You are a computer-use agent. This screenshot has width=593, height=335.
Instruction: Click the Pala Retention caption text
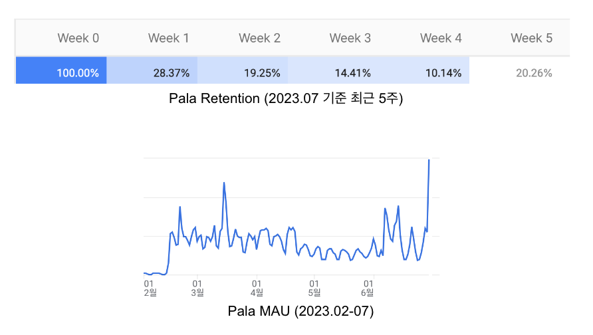[287, 100]
